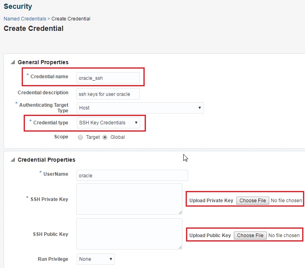The image size is (305, 268).
Task: Collapse the General Properties section
Action: coord(13,62)
